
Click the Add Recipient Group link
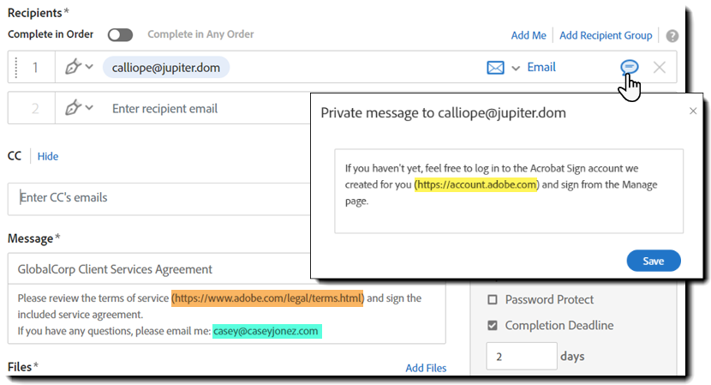606,35
